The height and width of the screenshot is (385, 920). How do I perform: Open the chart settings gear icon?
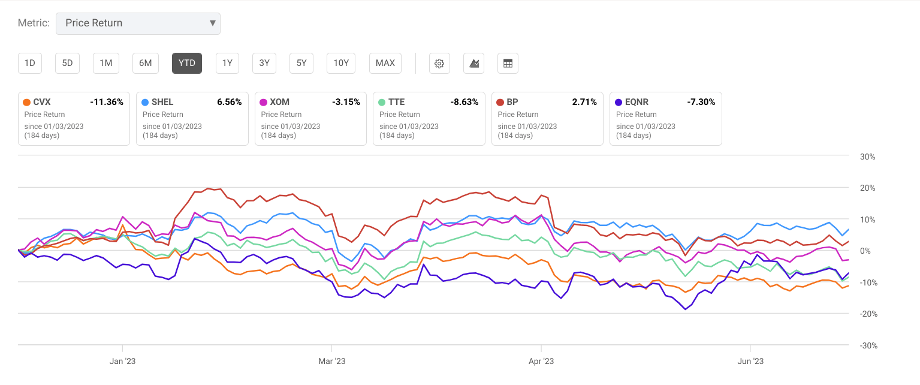click(x=439, y=63)
